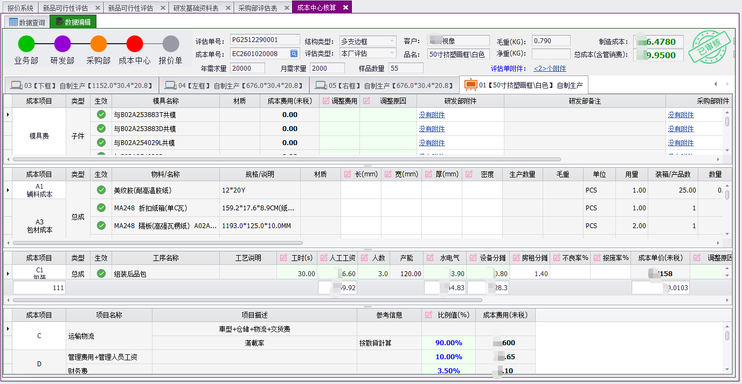Close the 采购部评估表 tab

[x=286, y=8]
